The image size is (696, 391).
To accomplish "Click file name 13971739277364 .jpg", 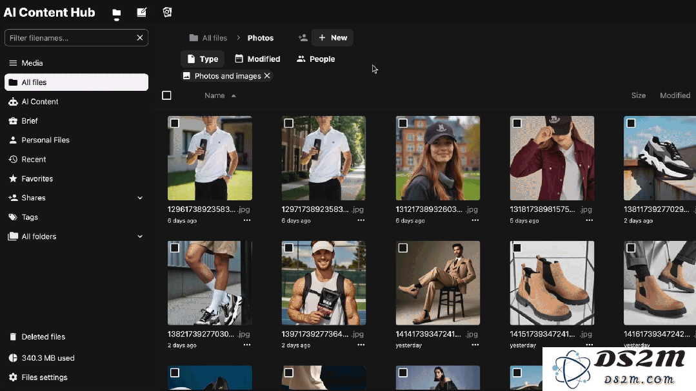I will coord(323,334).
